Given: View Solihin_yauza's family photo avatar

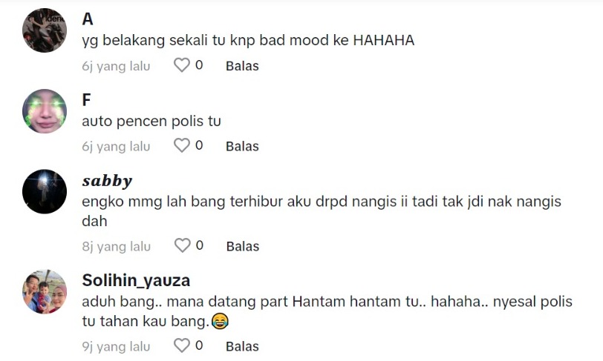Looking at the screenshot, I should tap(45, 291).
